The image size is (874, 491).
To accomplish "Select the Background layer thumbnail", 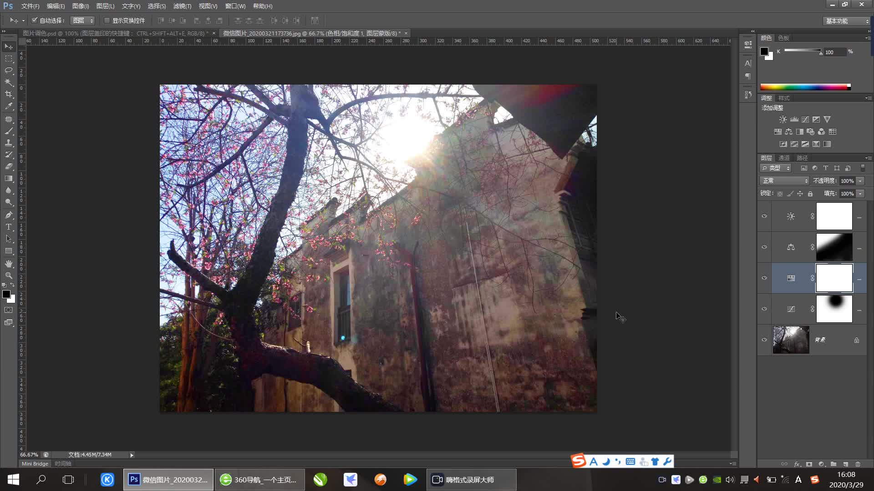I will [x=791, y=340].
